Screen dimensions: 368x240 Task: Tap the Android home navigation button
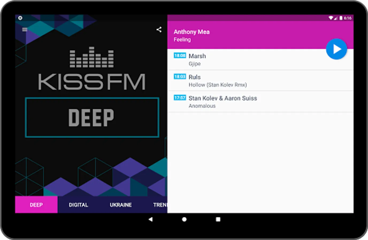pos(184,219)
